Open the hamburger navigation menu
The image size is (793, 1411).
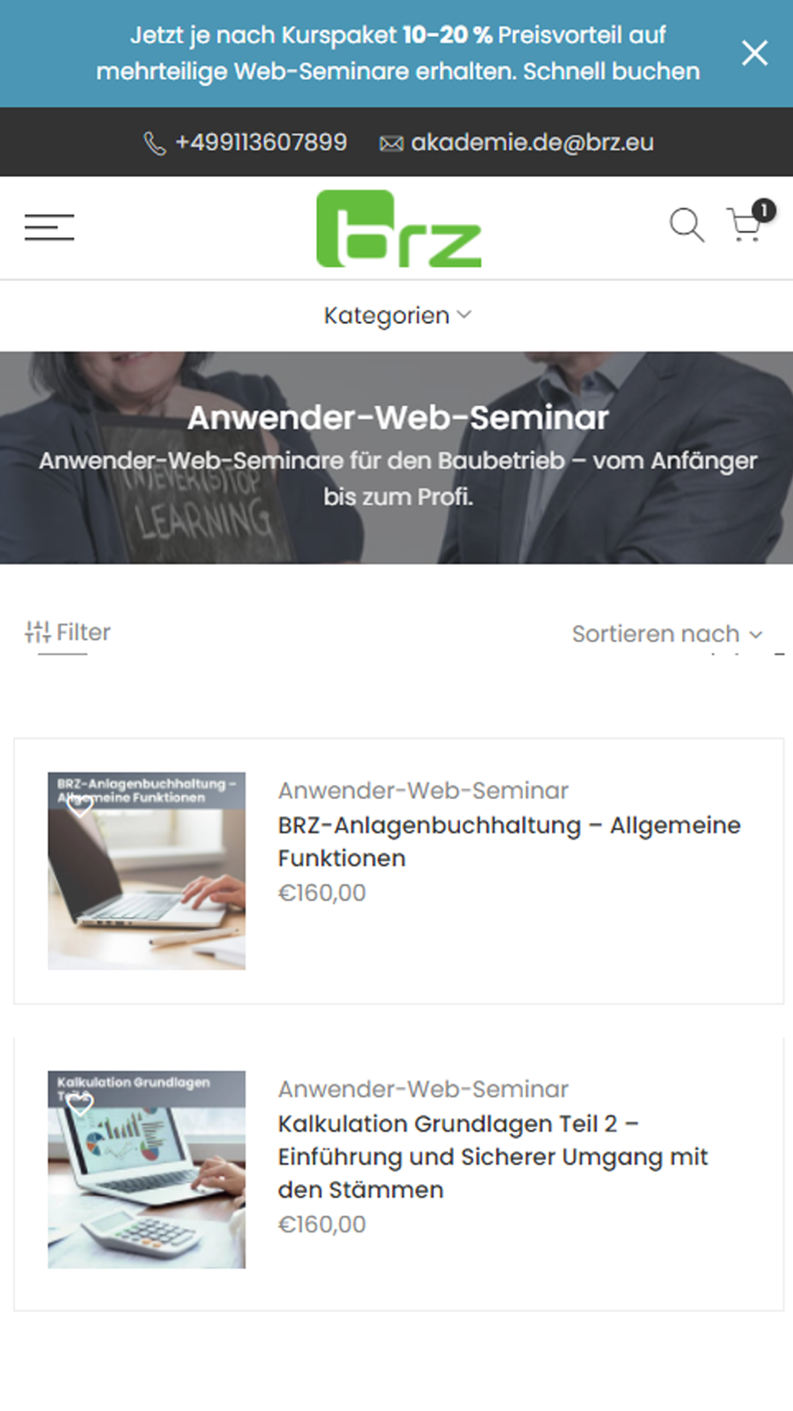point(49,227)
